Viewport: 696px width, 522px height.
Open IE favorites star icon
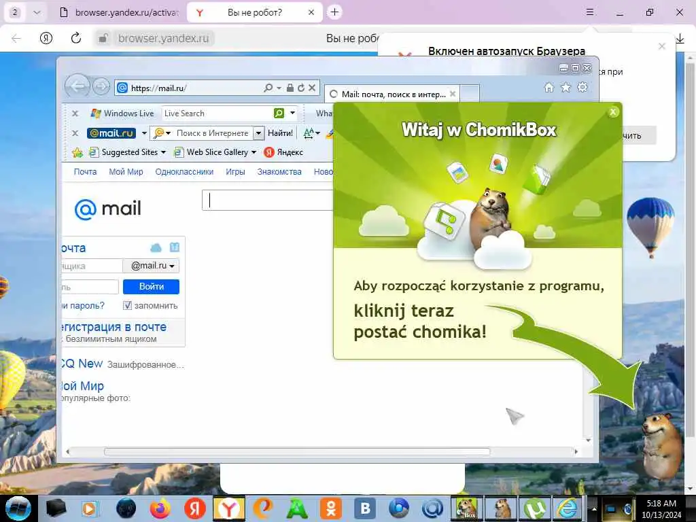tap(565, 88)
